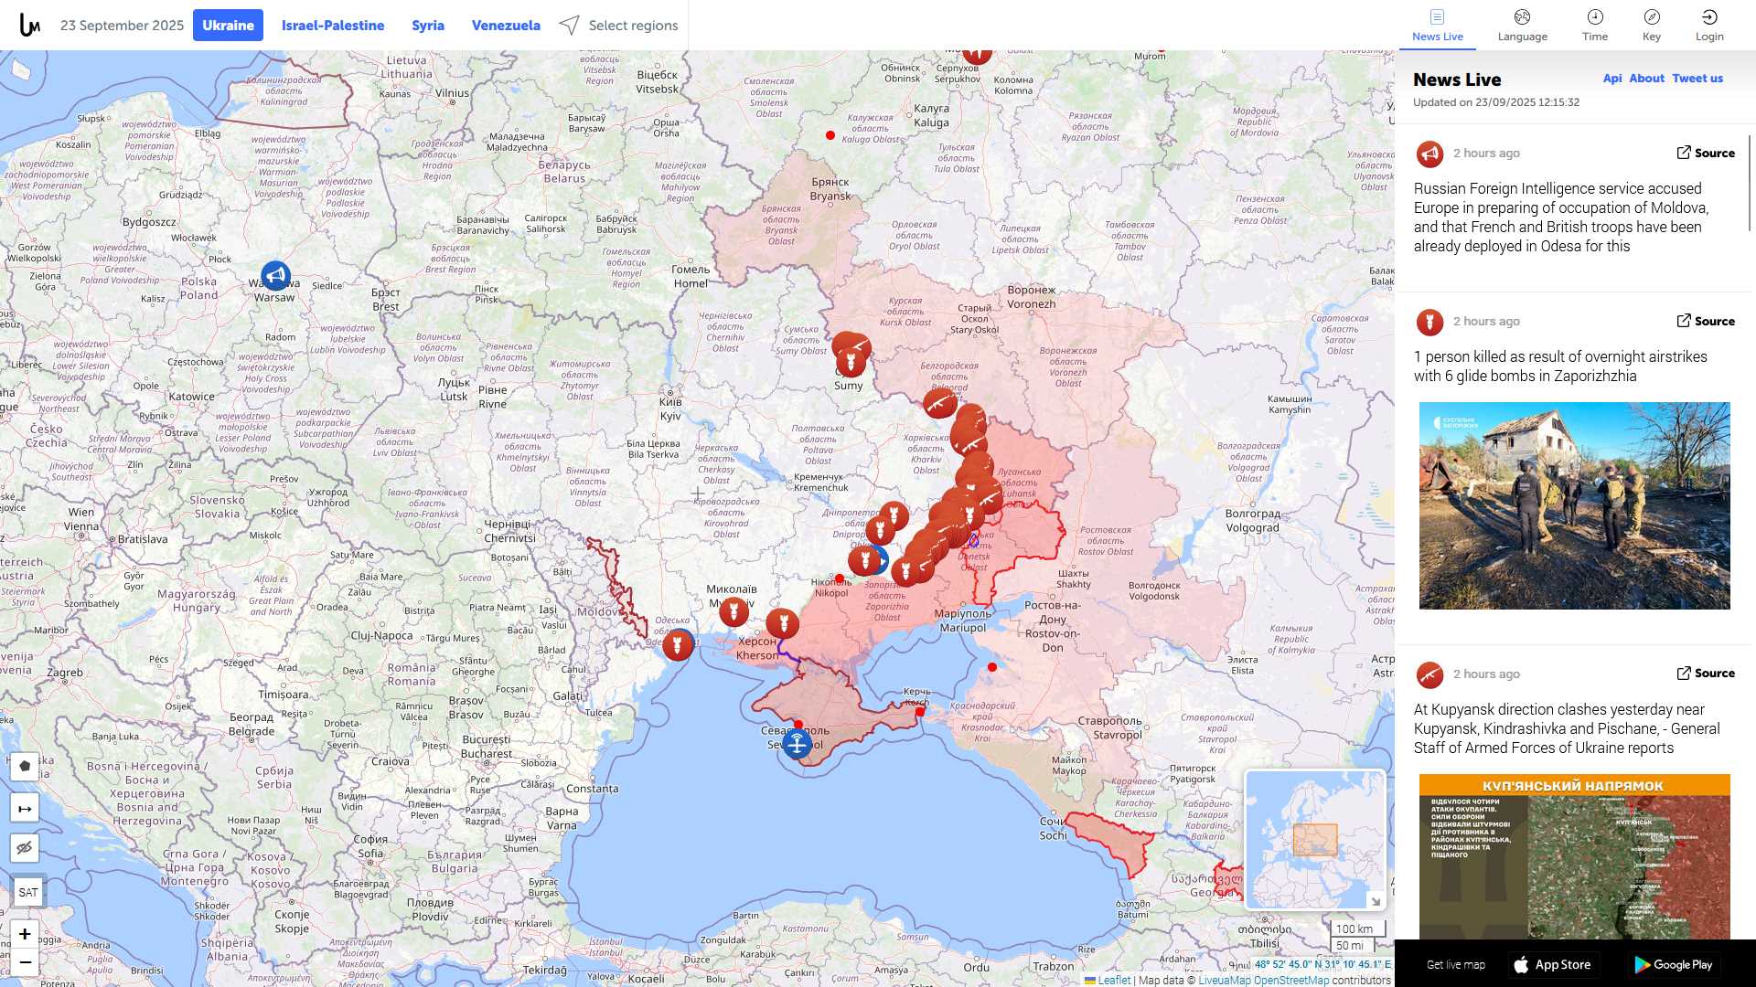Image resolution: width=1756 pixels, height=987 pixels.
Task: Click the Login icon
Action: (x=1708, y=26)
